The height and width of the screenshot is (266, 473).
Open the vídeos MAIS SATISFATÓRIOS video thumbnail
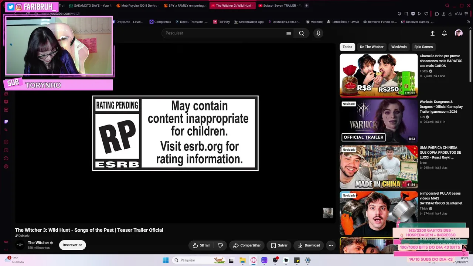coord(379,213)
